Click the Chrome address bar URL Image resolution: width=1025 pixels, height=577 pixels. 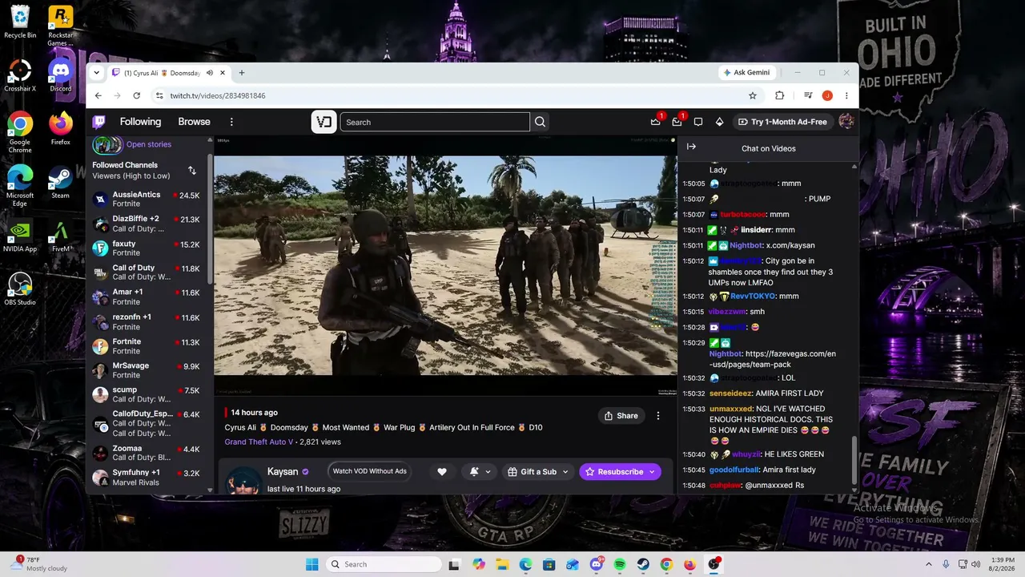coord(218,95)
